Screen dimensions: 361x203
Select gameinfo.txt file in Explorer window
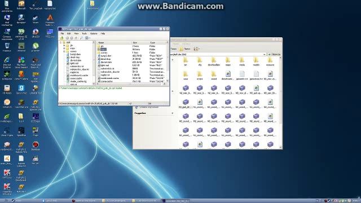click(242, 76)
